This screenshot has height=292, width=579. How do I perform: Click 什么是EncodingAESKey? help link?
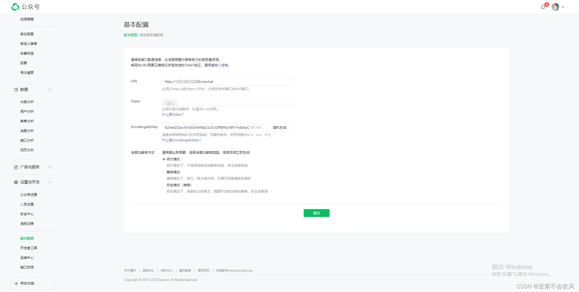point(181,140)
